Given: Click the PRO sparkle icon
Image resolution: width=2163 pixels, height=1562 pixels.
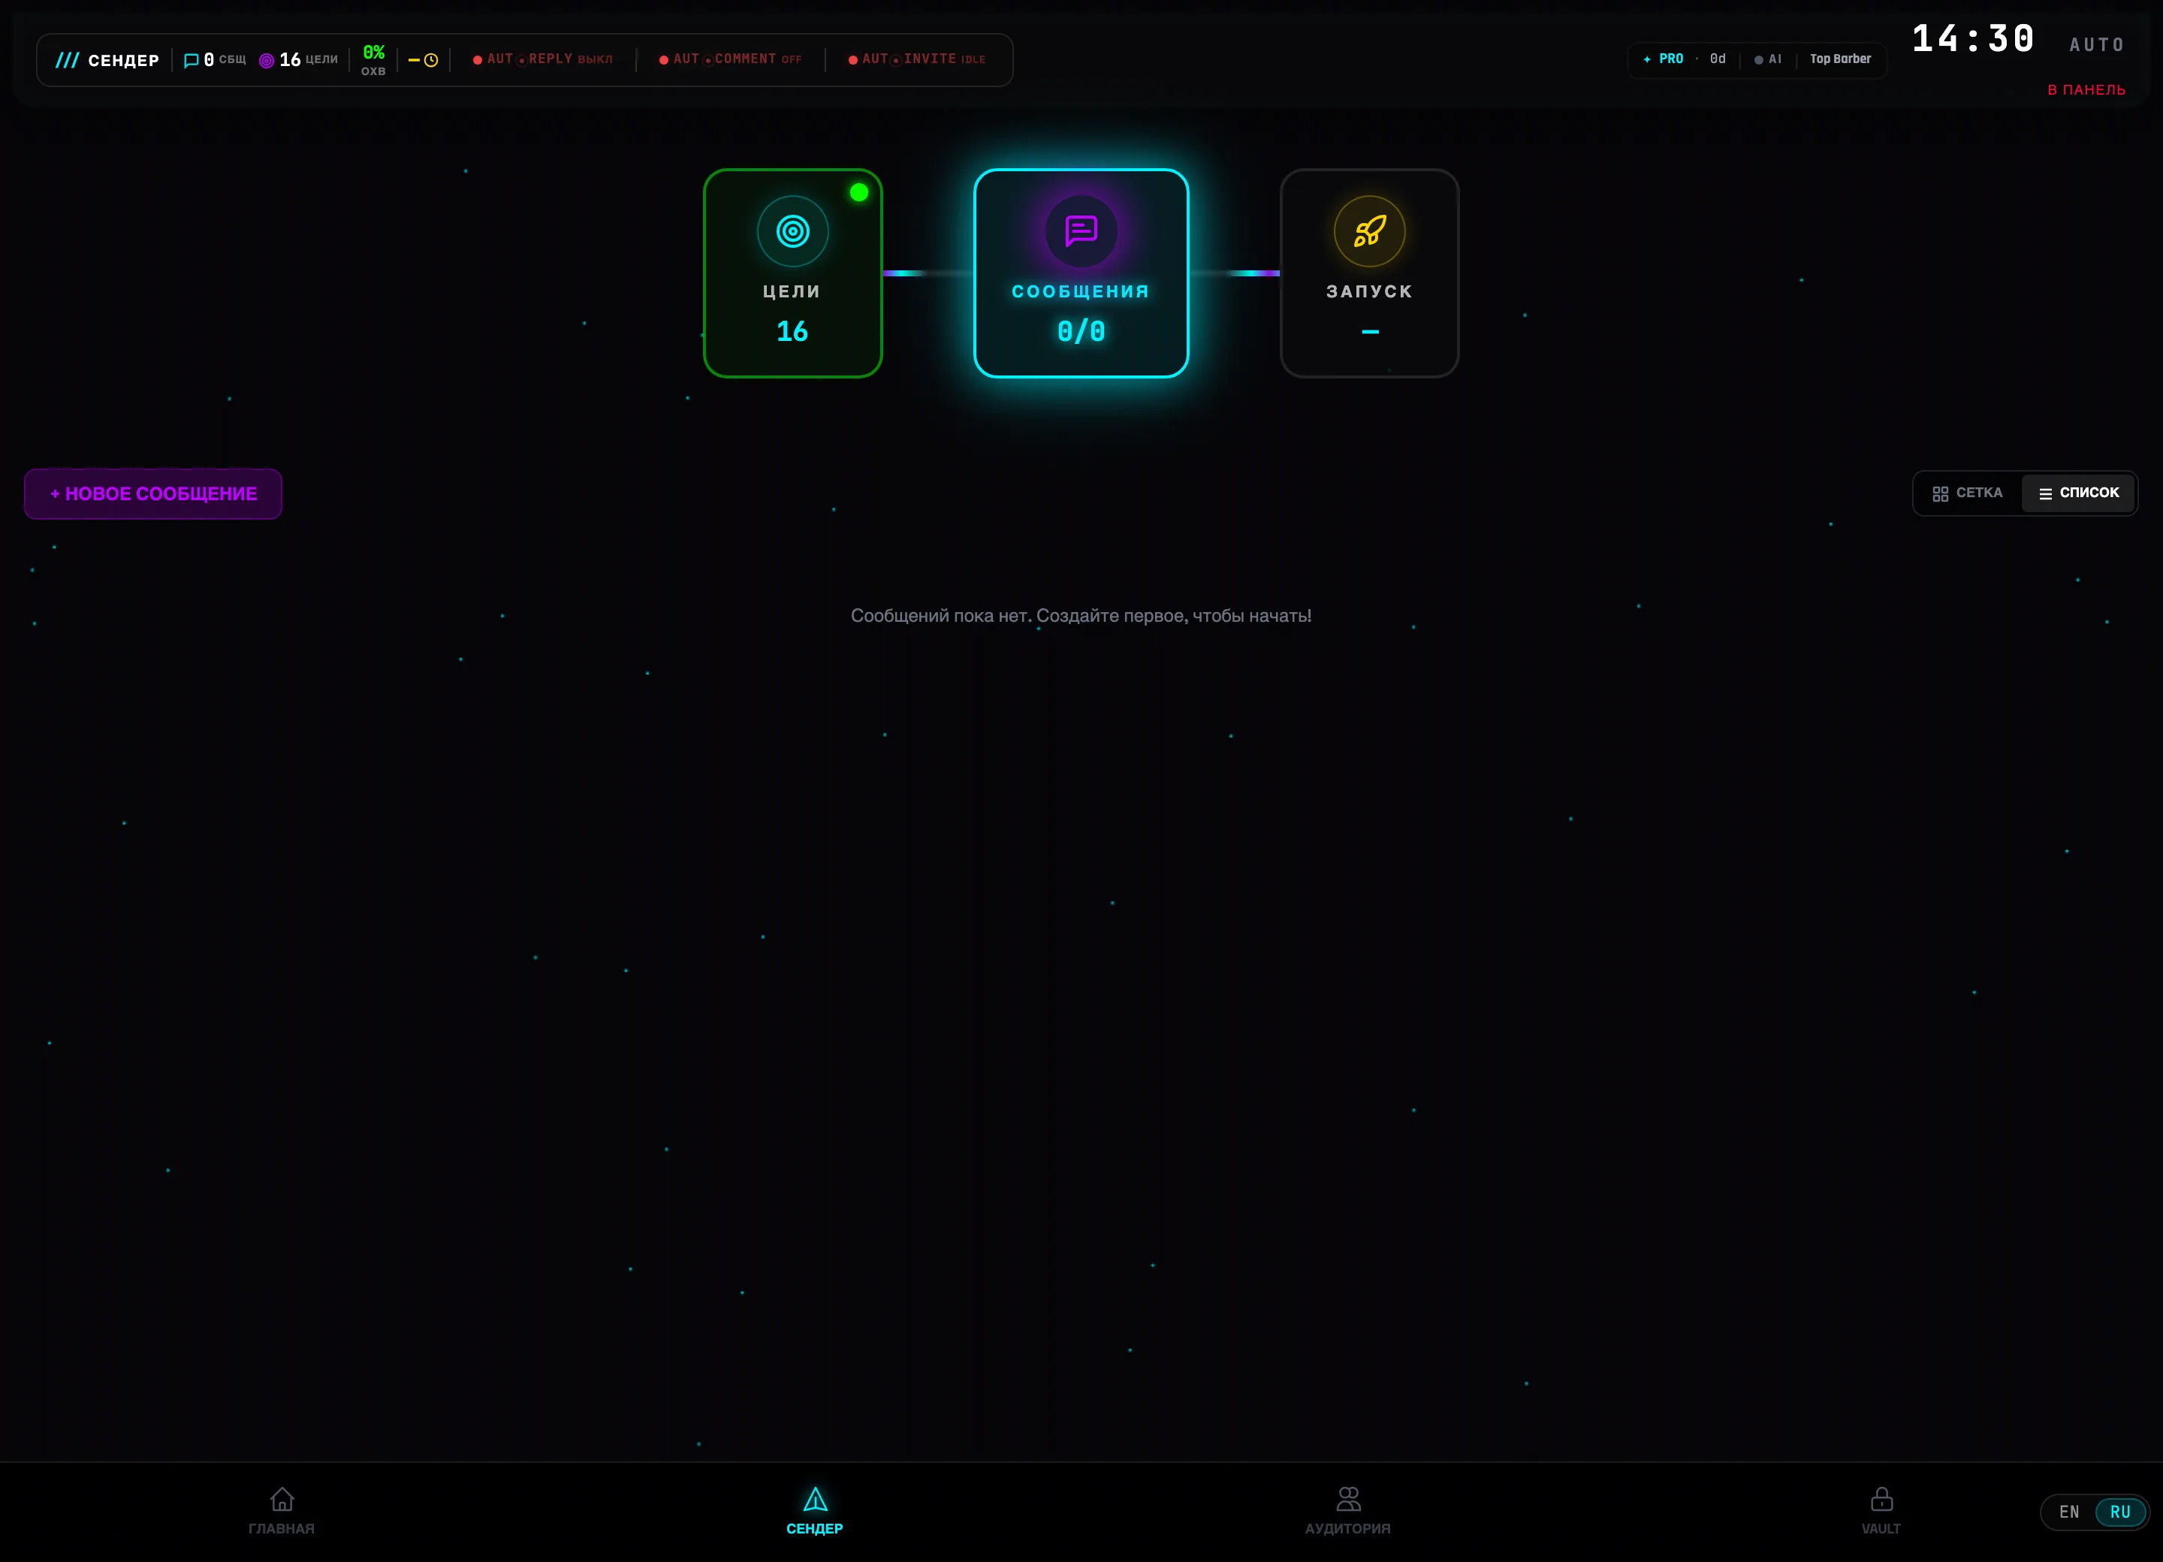Looking at the screenshot, I should pyautogui.click(x=1647, y=59).
